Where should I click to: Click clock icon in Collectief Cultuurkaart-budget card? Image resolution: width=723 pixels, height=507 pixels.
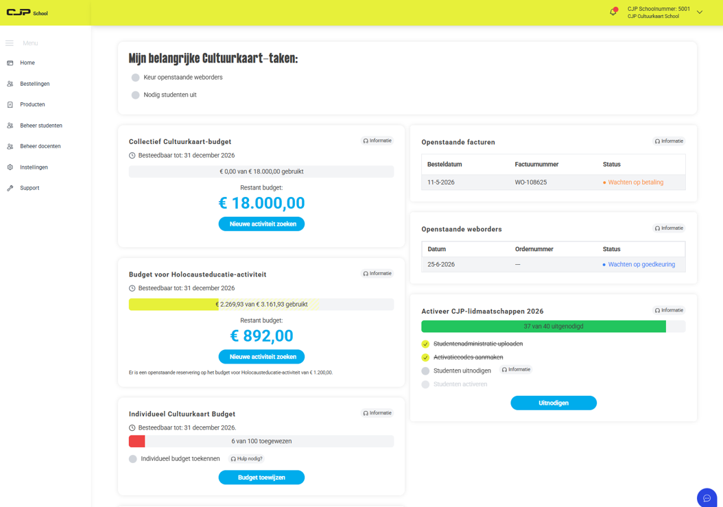132,156
